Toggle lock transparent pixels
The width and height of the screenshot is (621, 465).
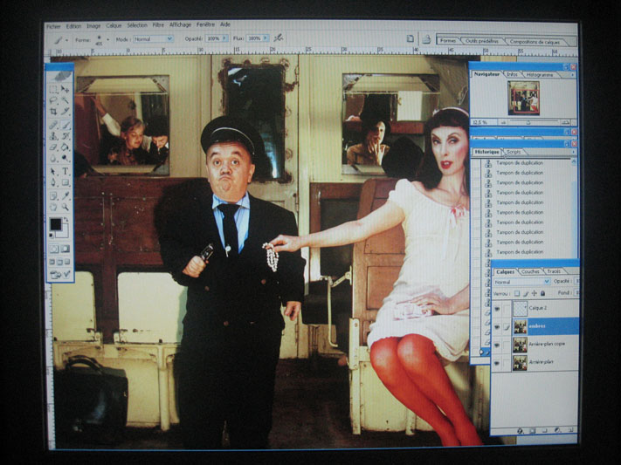[x=517, y=293]
